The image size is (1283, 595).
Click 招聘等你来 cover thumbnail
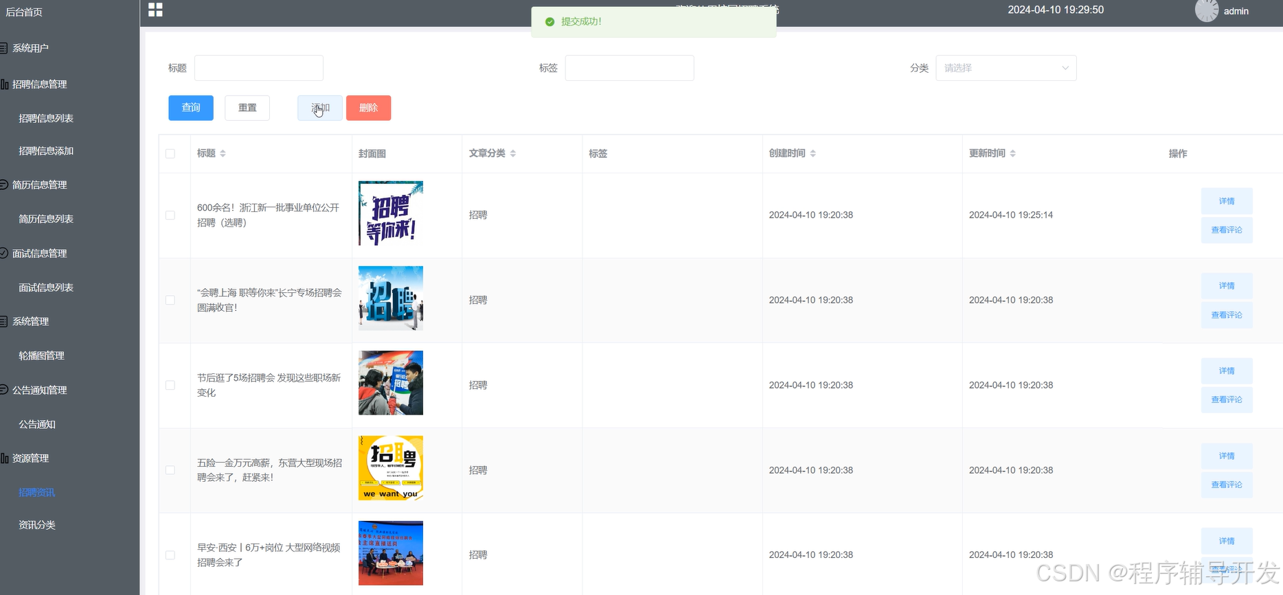pyautogui.click(x=391, y=213)
